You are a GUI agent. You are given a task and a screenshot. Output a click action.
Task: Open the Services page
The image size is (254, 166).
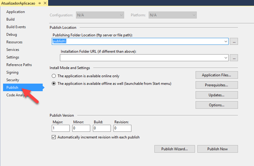tap(13, 50)
